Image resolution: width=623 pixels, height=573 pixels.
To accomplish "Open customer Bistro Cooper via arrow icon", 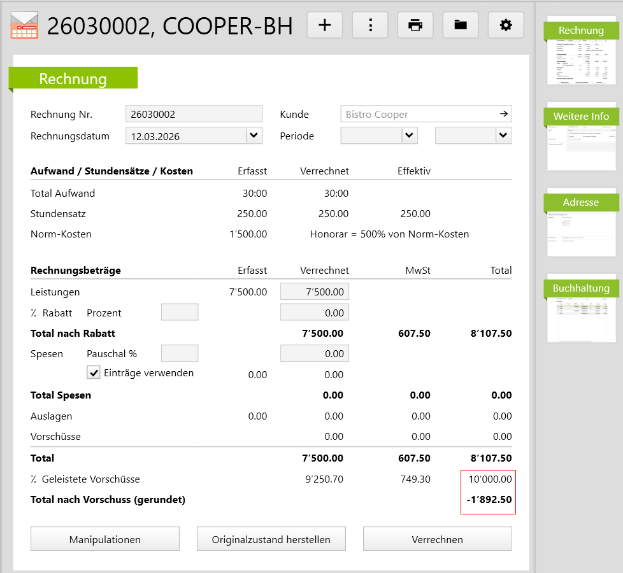I will [503, 114].
